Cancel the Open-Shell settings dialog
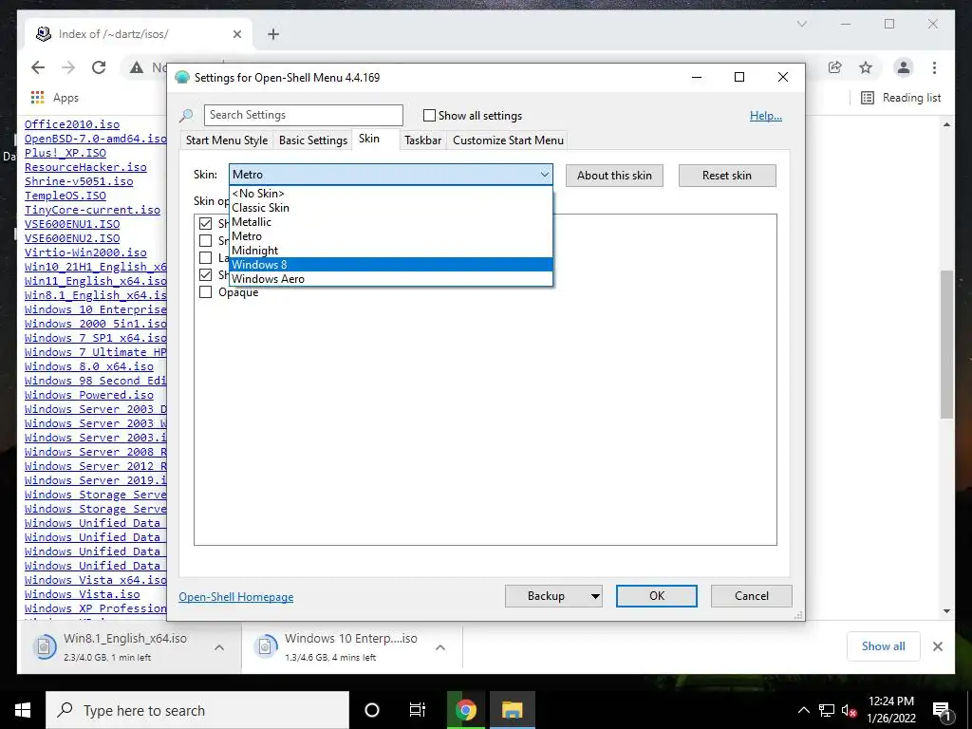The image size is (972, 729). pos(752,596)
